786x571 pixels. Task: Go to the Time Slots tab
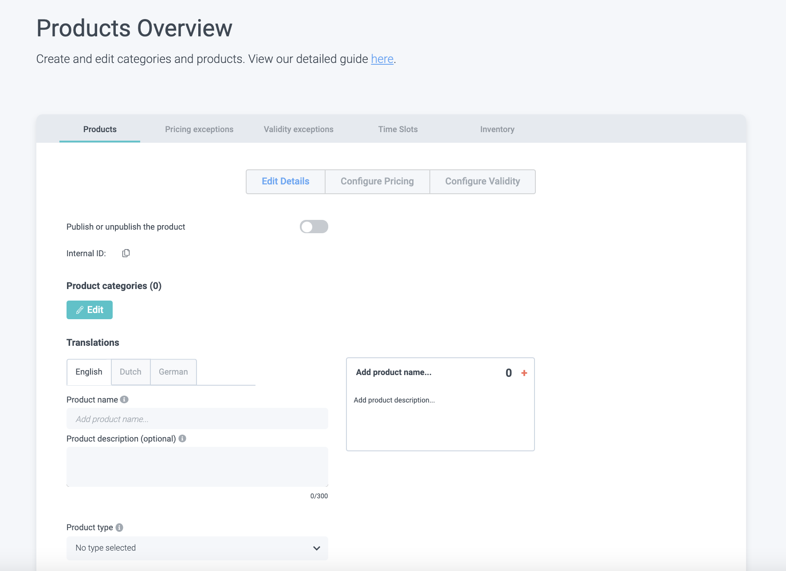pos(398,129)
